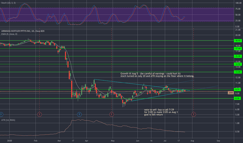Select the 18.93 horizontal line price label
This screenshot has height=143, width=243.
(238, 41)
